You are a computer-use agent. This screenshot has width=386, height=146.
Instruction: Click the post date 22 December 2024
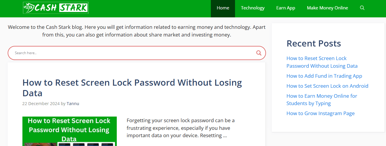coord(41,104)
